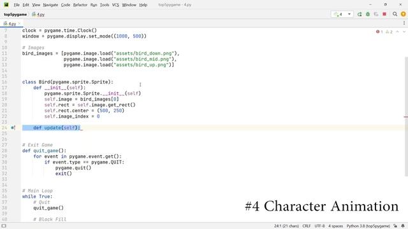Click the def quit_game(): line
Screen dimensions: 408x229
tap(44, 151)
